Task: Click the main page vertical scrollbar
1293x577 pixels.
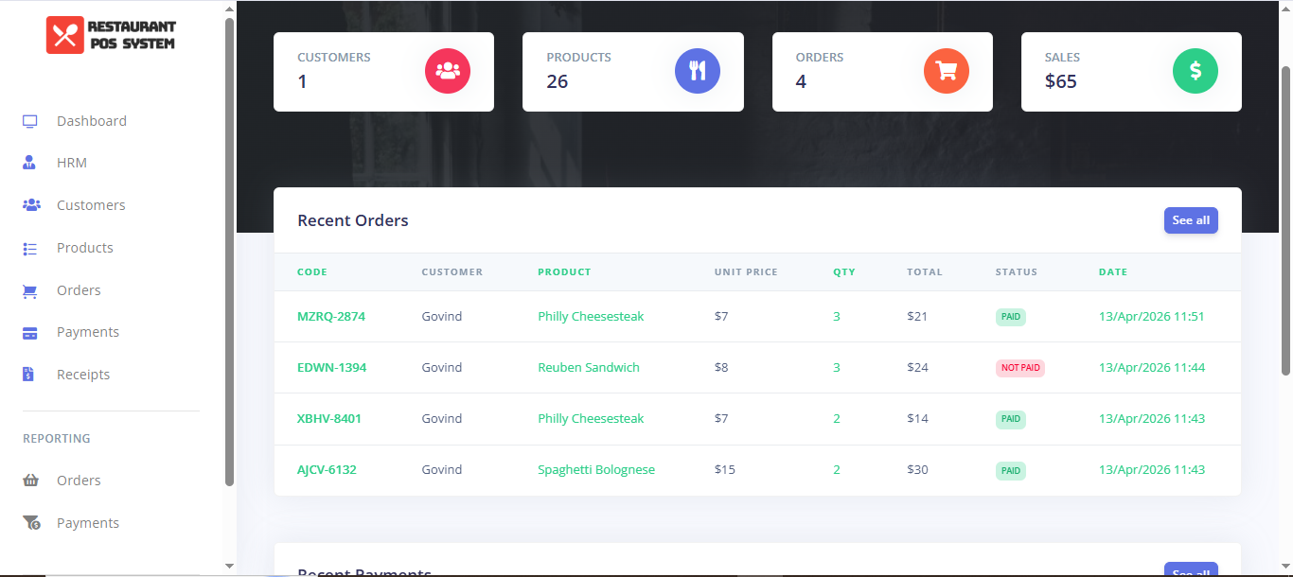Action: pyautogui.click(x=1285, y=219)
